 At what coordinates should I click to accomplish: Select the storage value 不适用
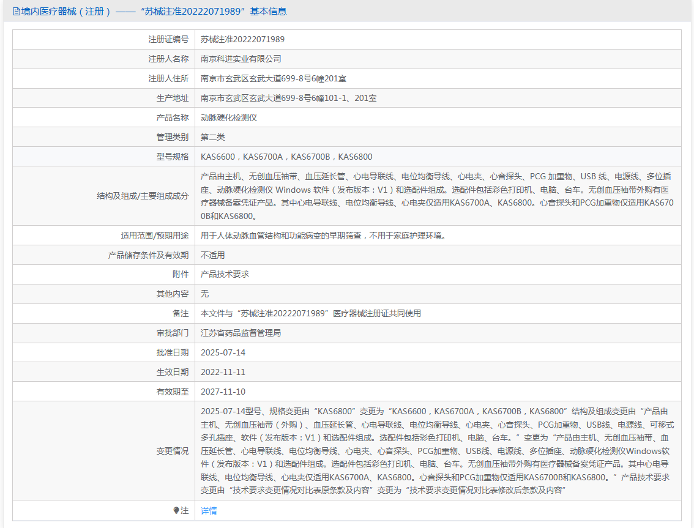coord(212,255)
